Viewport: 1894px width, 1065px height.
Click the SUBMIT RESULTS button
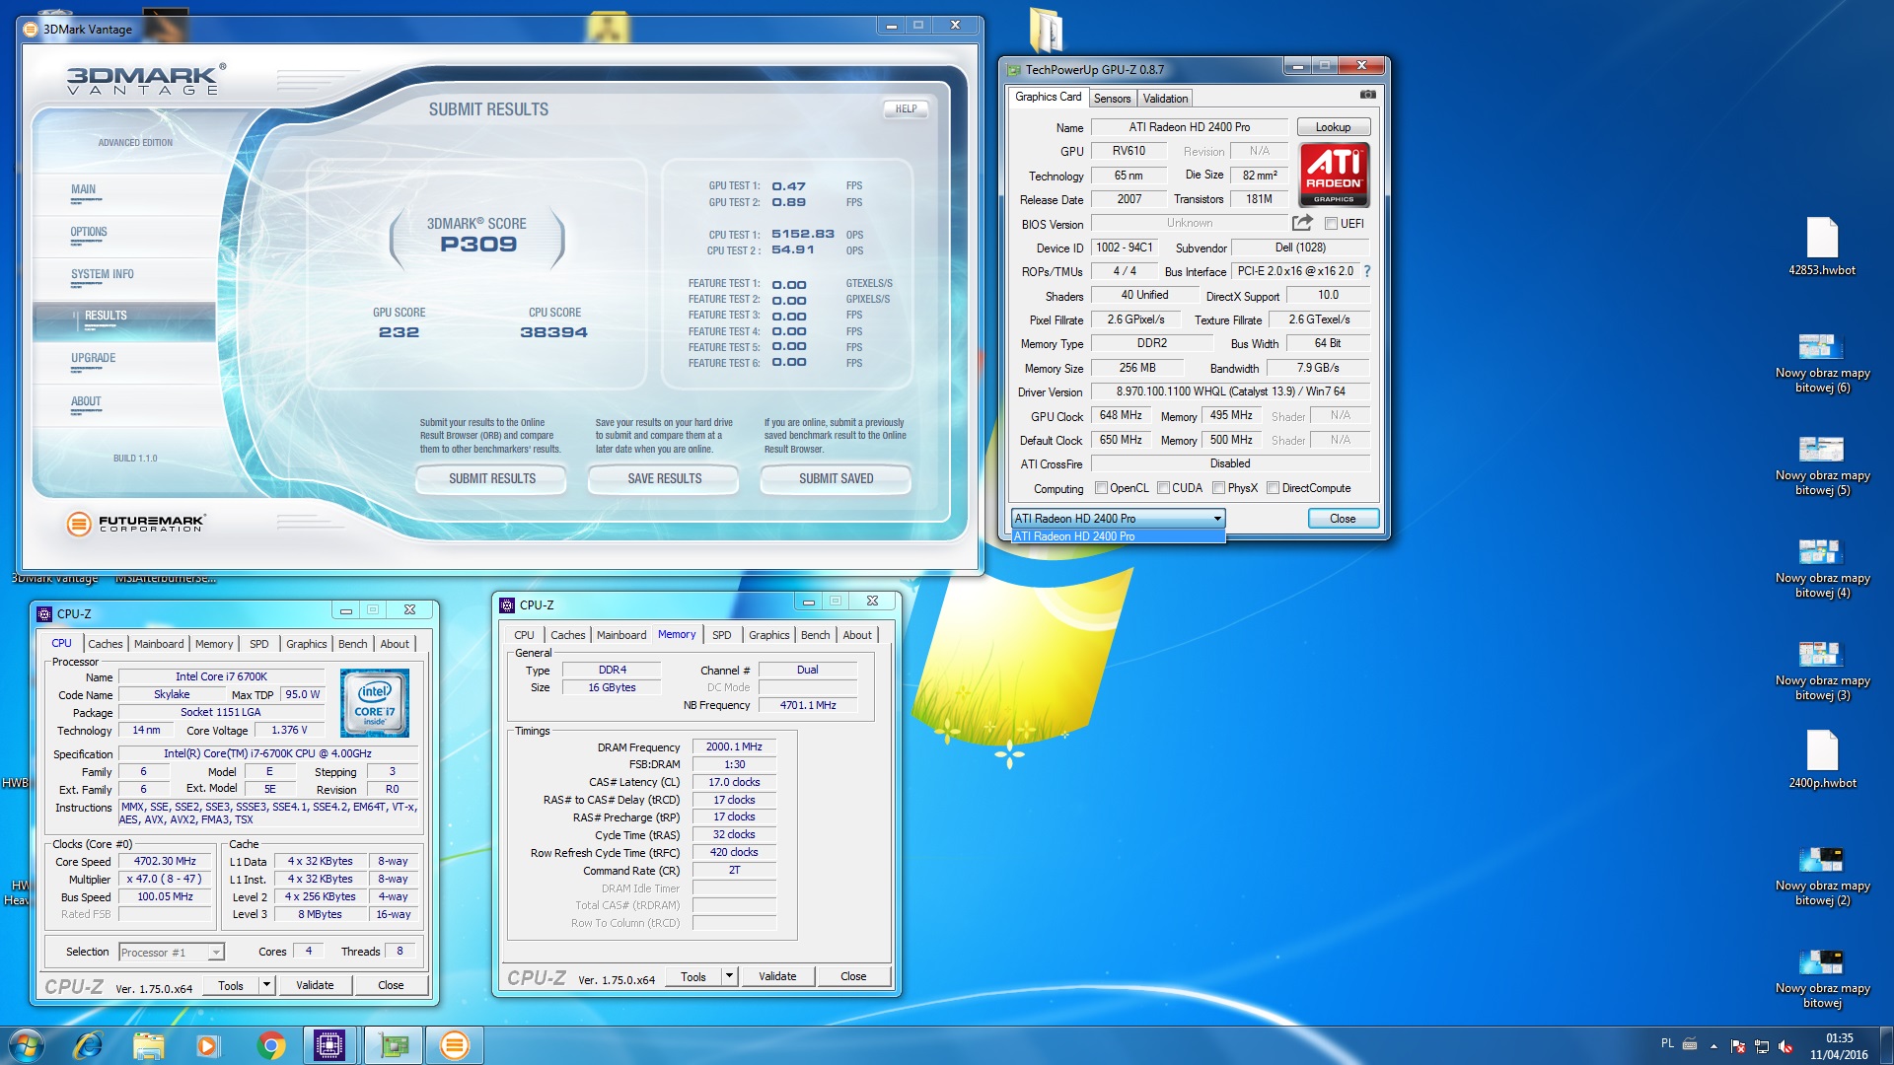[x=491, y=478]
